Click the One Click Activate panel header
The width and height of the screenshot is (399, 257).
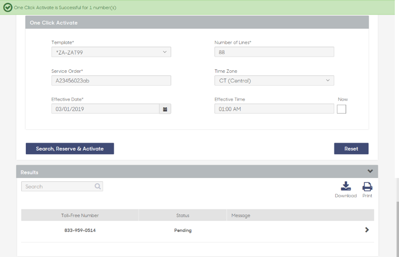pyautogui.click(x=197, y=22)
